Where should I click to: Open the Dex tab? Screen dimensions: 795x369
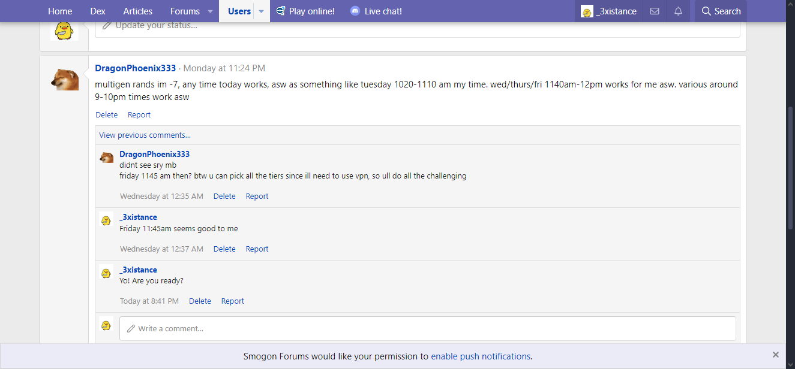pos(98,11)
